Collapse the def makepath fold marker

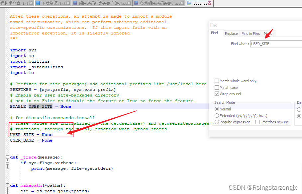point(7,185)
